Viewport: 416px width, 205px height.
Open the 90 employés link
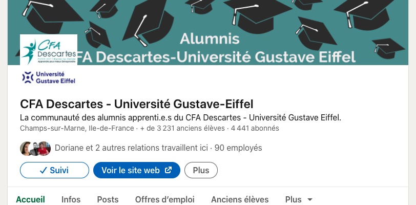click(238, 148)
